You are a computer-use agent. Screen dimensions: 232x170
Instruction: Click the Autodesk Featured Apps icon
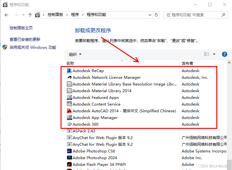[x=70, y=97]
